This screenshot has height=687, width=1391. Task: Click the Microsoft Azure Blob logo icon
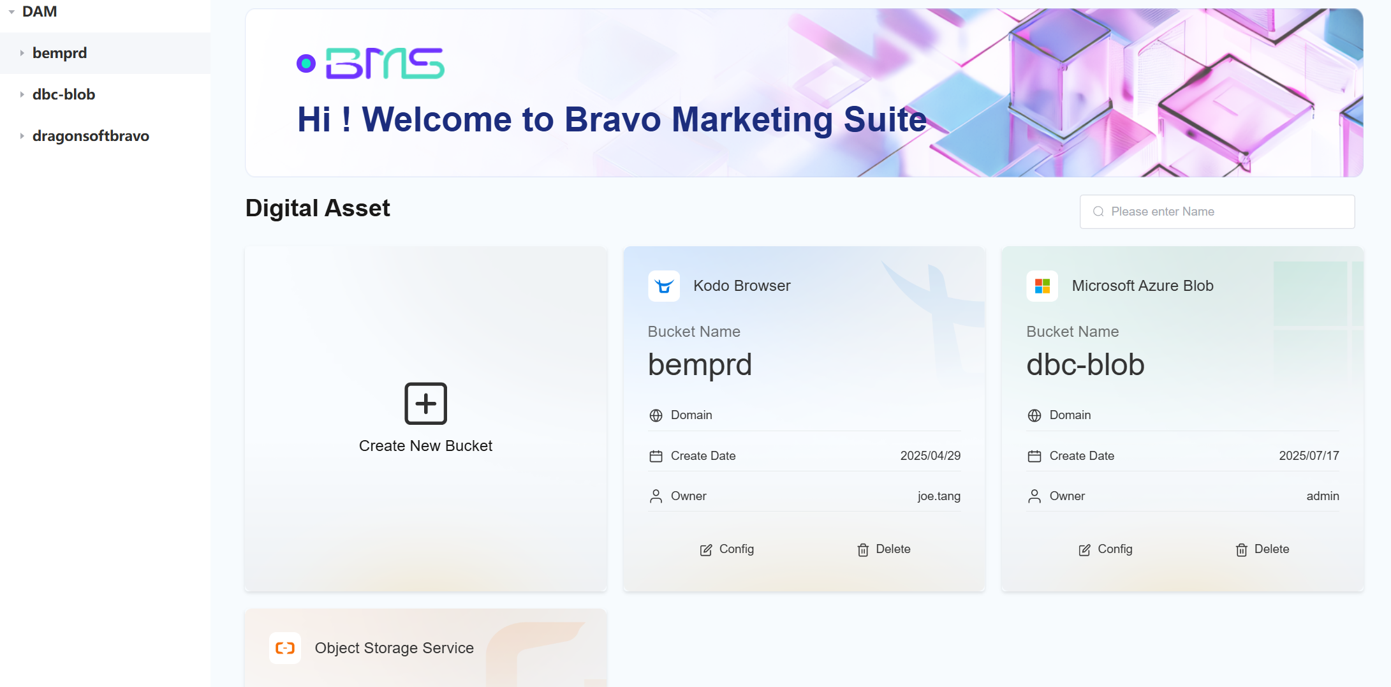tap(1042, 286)
